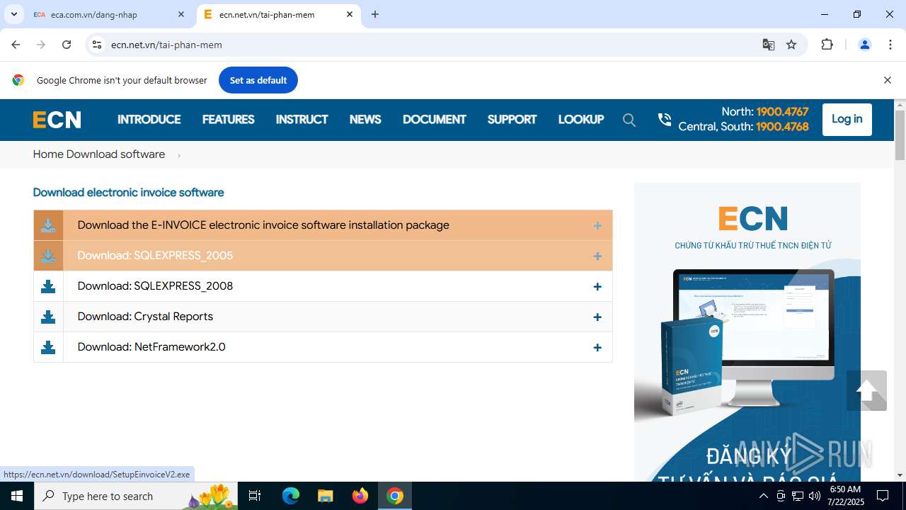Click the ECN logo in header

coord(57,120)
